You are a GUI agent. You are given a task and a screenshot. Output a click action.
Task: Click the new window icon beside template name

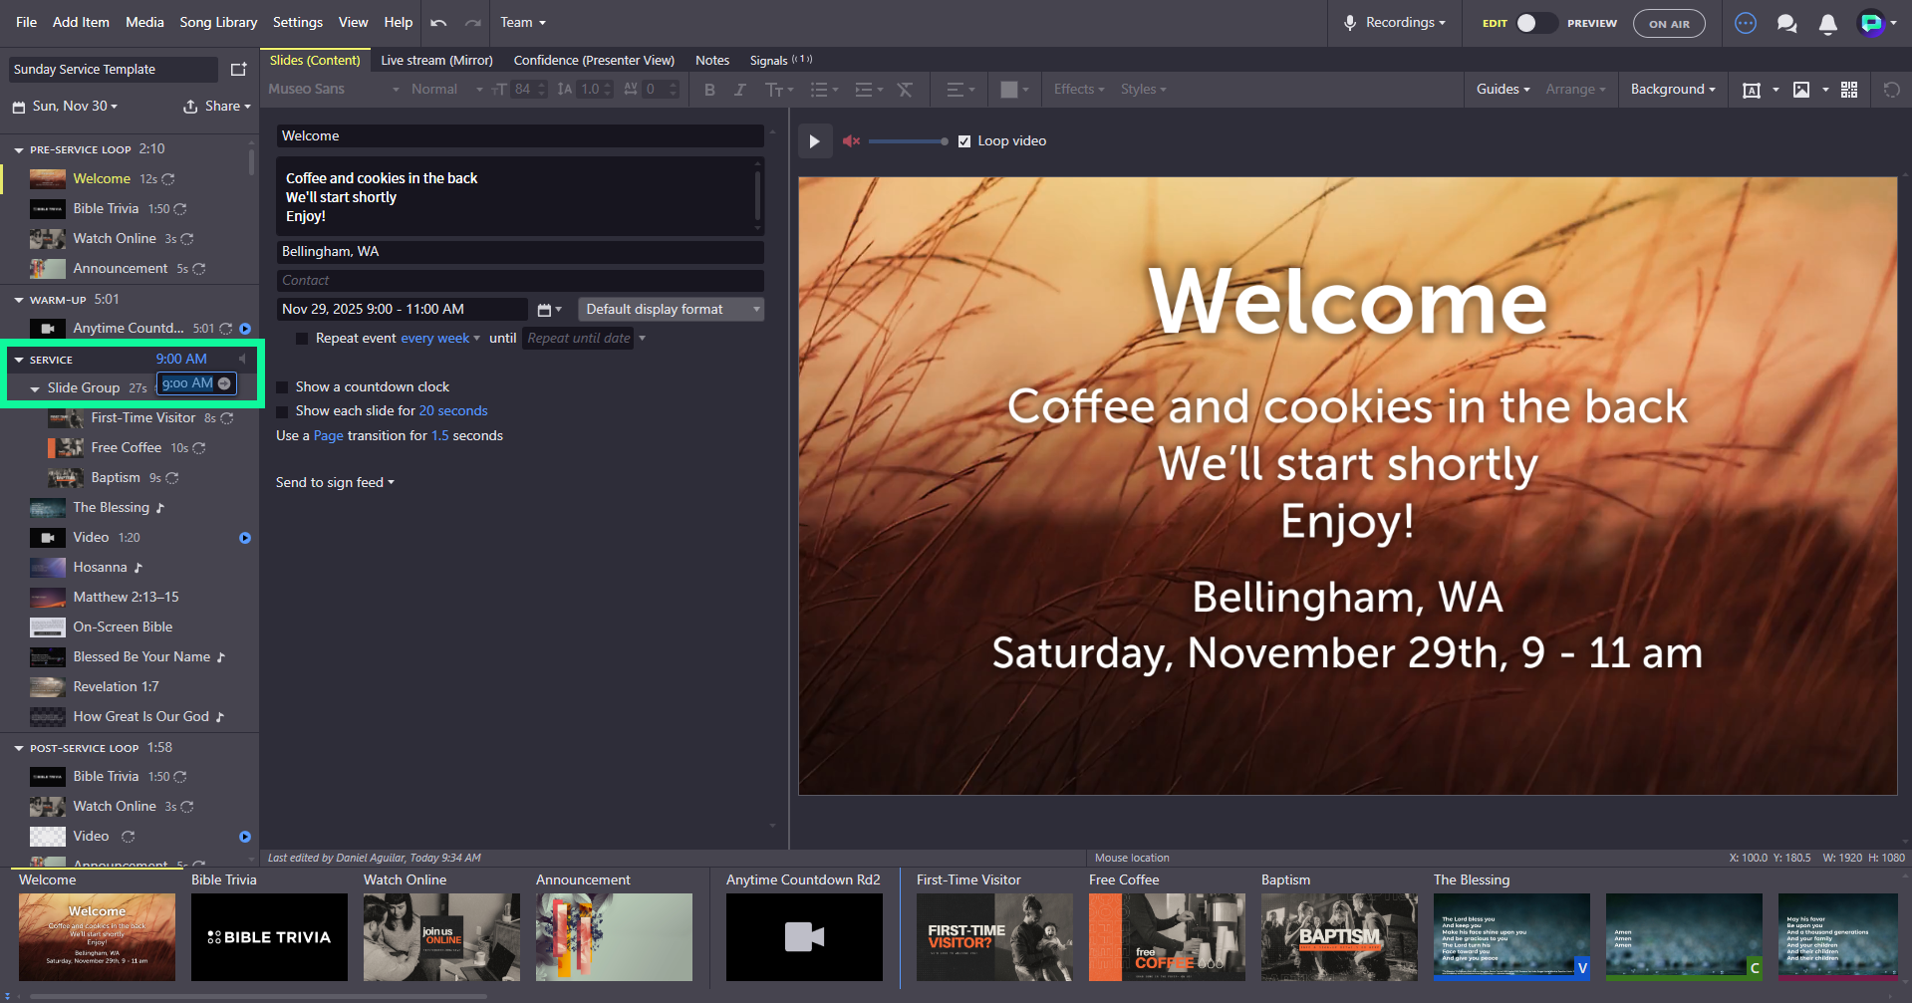(239, 69)
